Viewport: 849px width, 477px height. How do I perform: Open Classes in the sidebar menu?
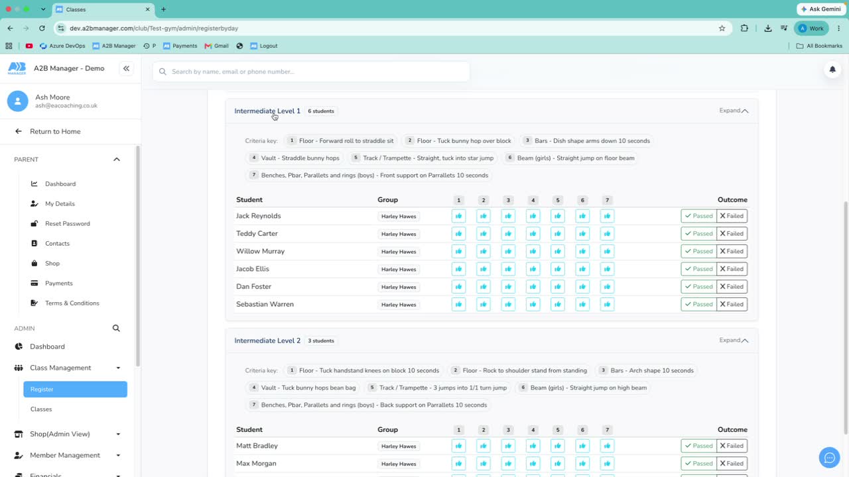(x=41, y=409)
